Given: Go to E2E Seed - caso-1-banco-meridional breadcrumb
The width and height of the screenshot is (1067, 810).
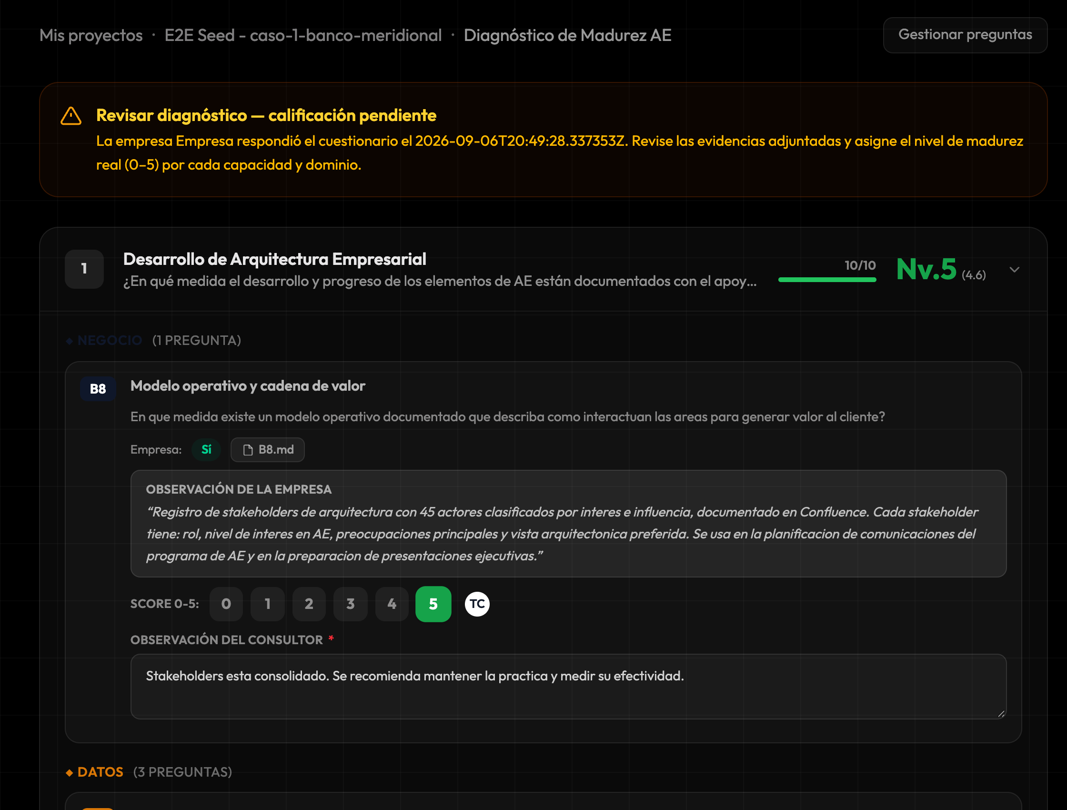Looking at the screenshot, I should [x=303, y=35].
